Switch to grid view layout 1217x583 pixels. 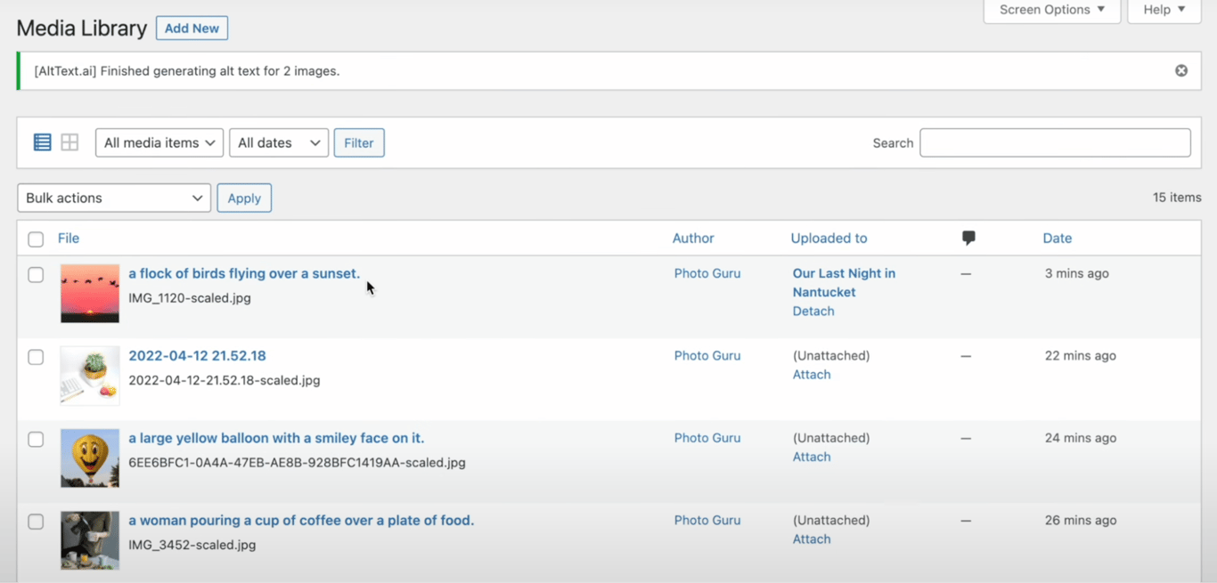point(69,142)
